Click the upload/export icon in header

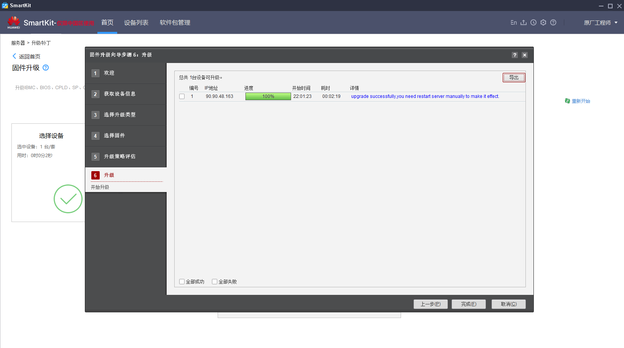(x=524, y=22)
